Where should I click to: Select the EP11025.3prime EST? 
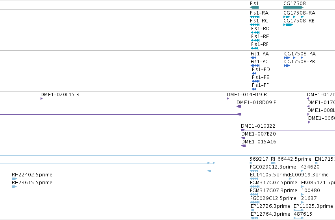313,206
